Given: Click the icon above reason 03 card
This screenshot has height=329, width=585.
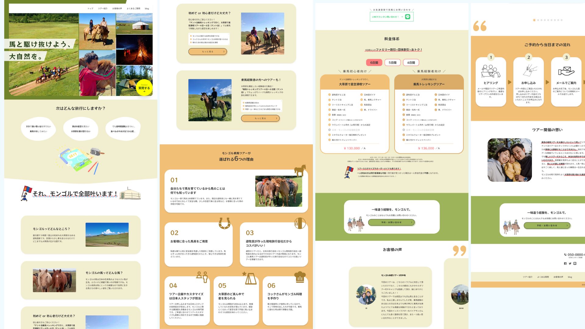Looking at the screenshot, I should [300, 223].
